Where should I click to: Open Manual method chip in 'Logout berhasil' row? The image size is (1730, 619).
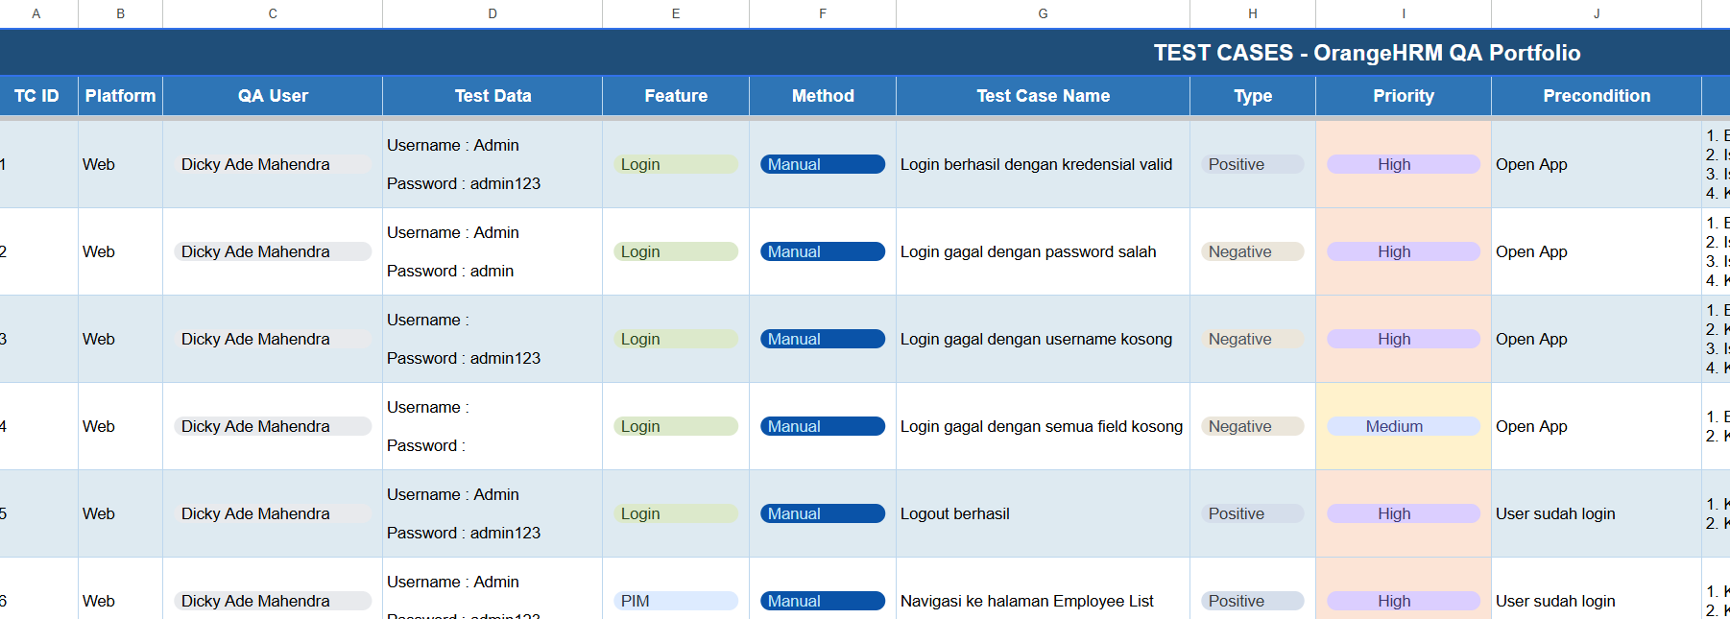coord(823,513)
